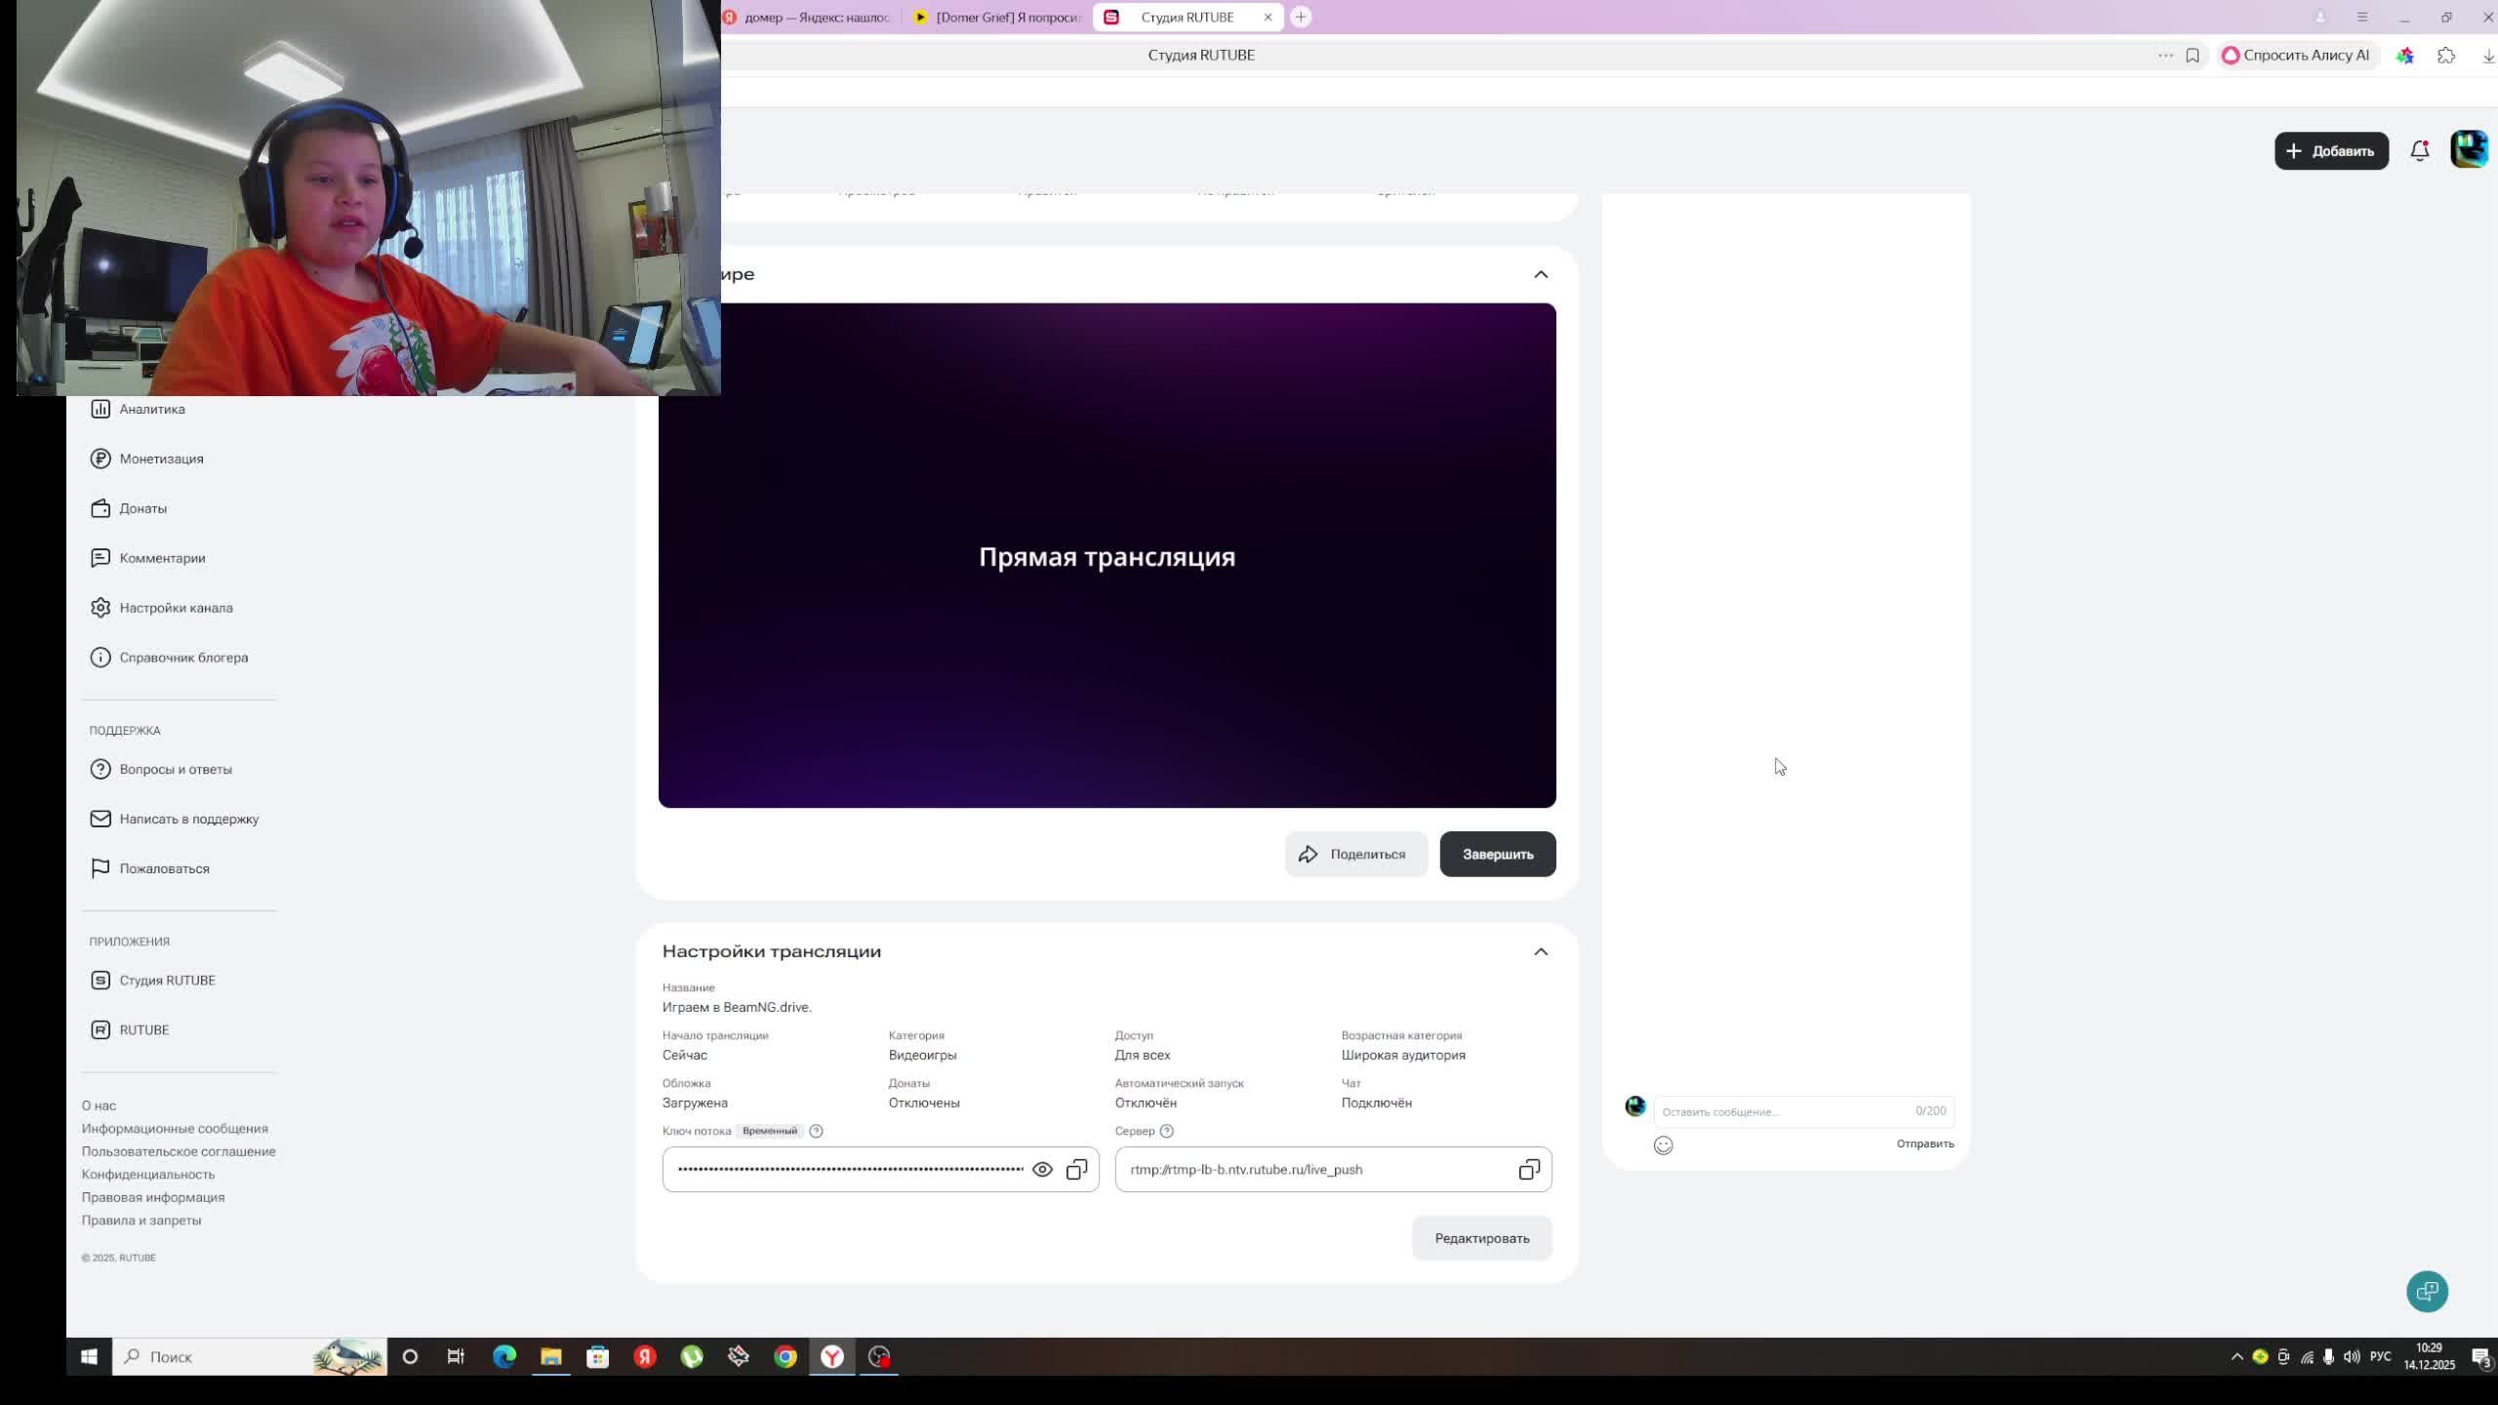The image size is (2498, 1405).
Task: Open the notifications bell
Action: coord(2419,150)
